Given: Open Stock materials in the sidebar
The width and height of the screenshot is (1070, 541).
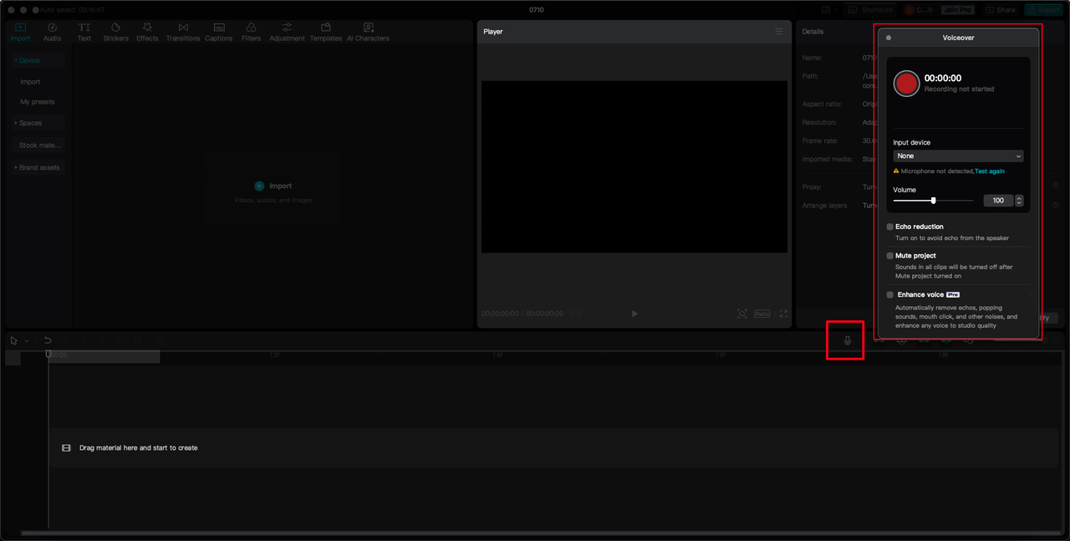Looking at the screenshot, I should coord(40,145).
